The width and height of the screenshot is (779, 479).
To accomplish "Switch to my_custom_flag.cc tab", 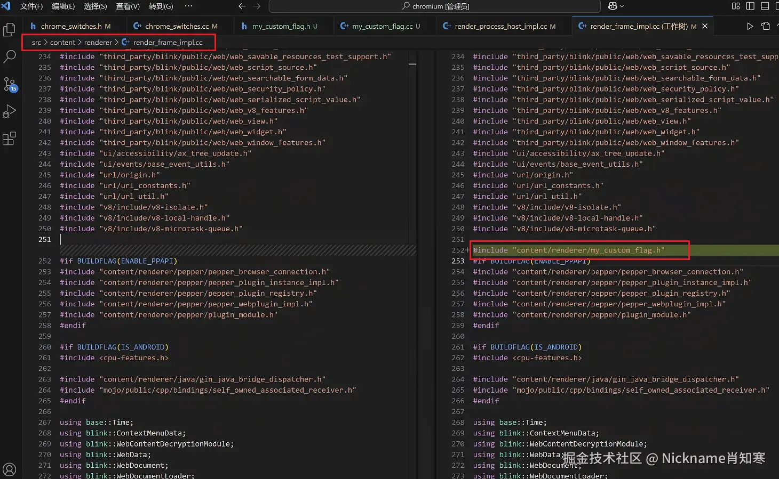I will [384, 26].
